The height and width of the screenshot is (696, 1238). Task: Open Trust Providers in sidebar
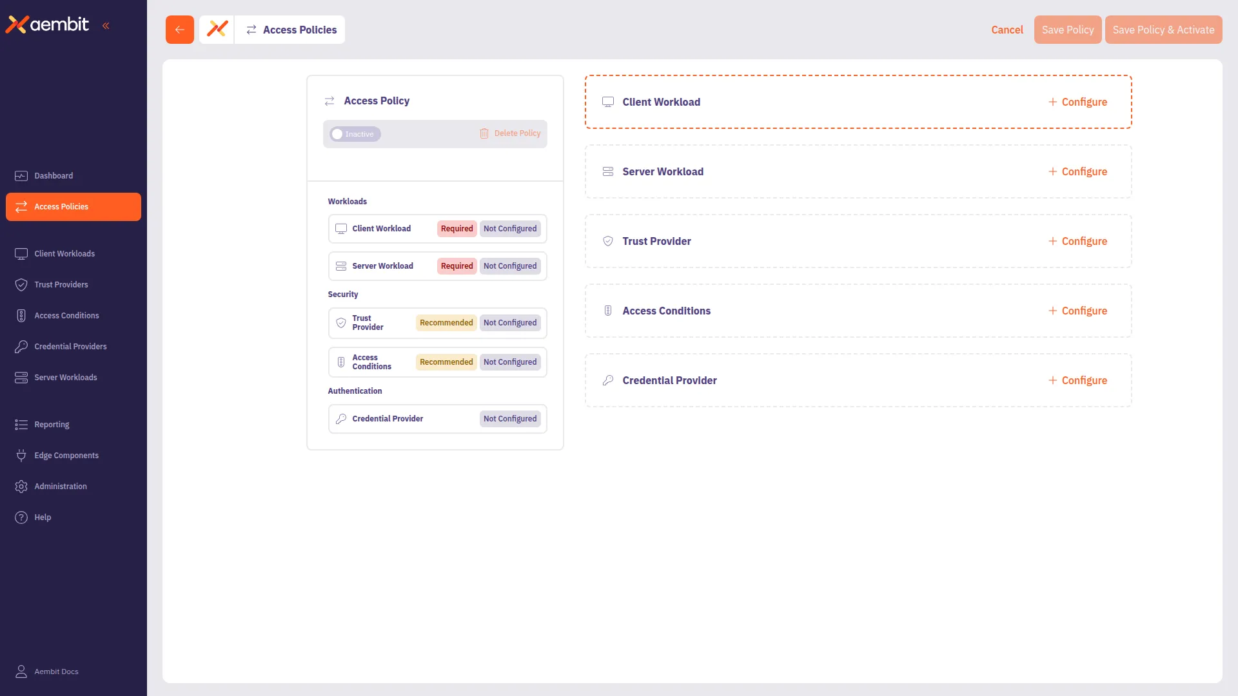coord(73,285)
